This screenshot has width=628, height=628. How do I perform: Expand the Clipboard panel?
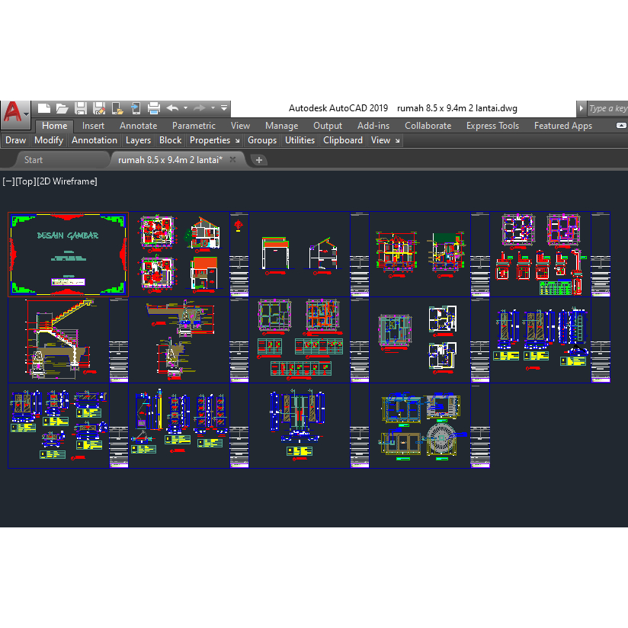tap(343, 140)
